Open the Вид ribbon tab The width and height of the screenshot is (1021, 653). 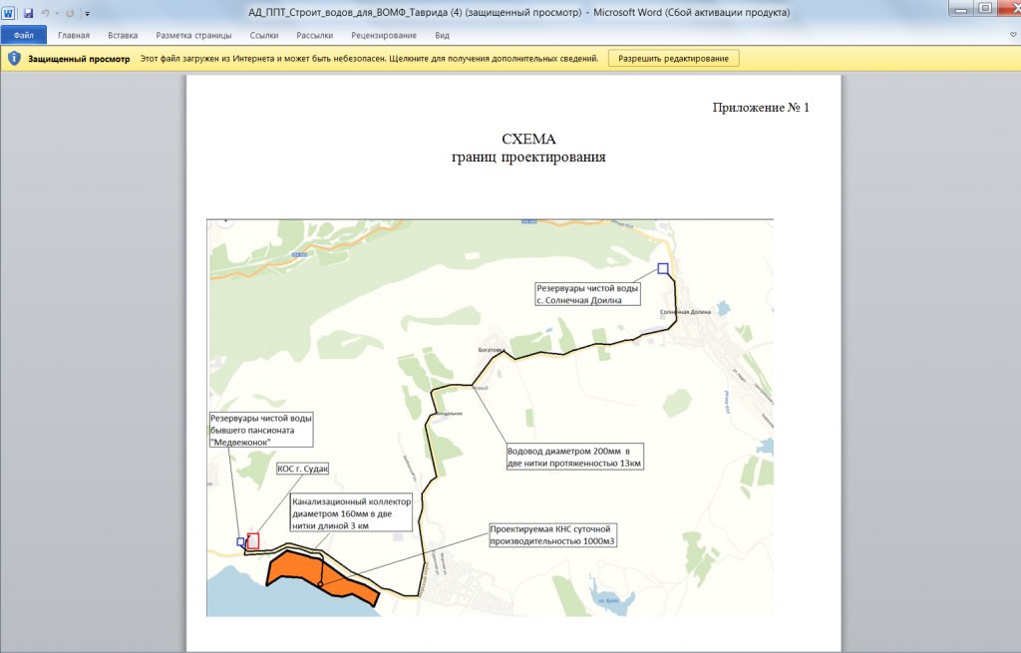(443, 35)
